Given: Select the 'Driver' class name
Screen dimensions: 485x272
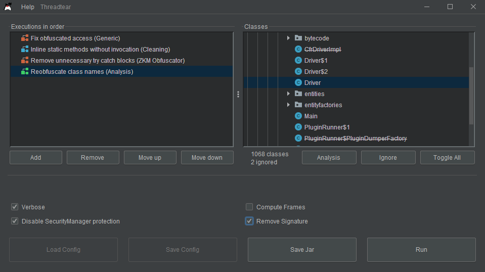Looking at the screenshot, I should (x=313, y=83).
